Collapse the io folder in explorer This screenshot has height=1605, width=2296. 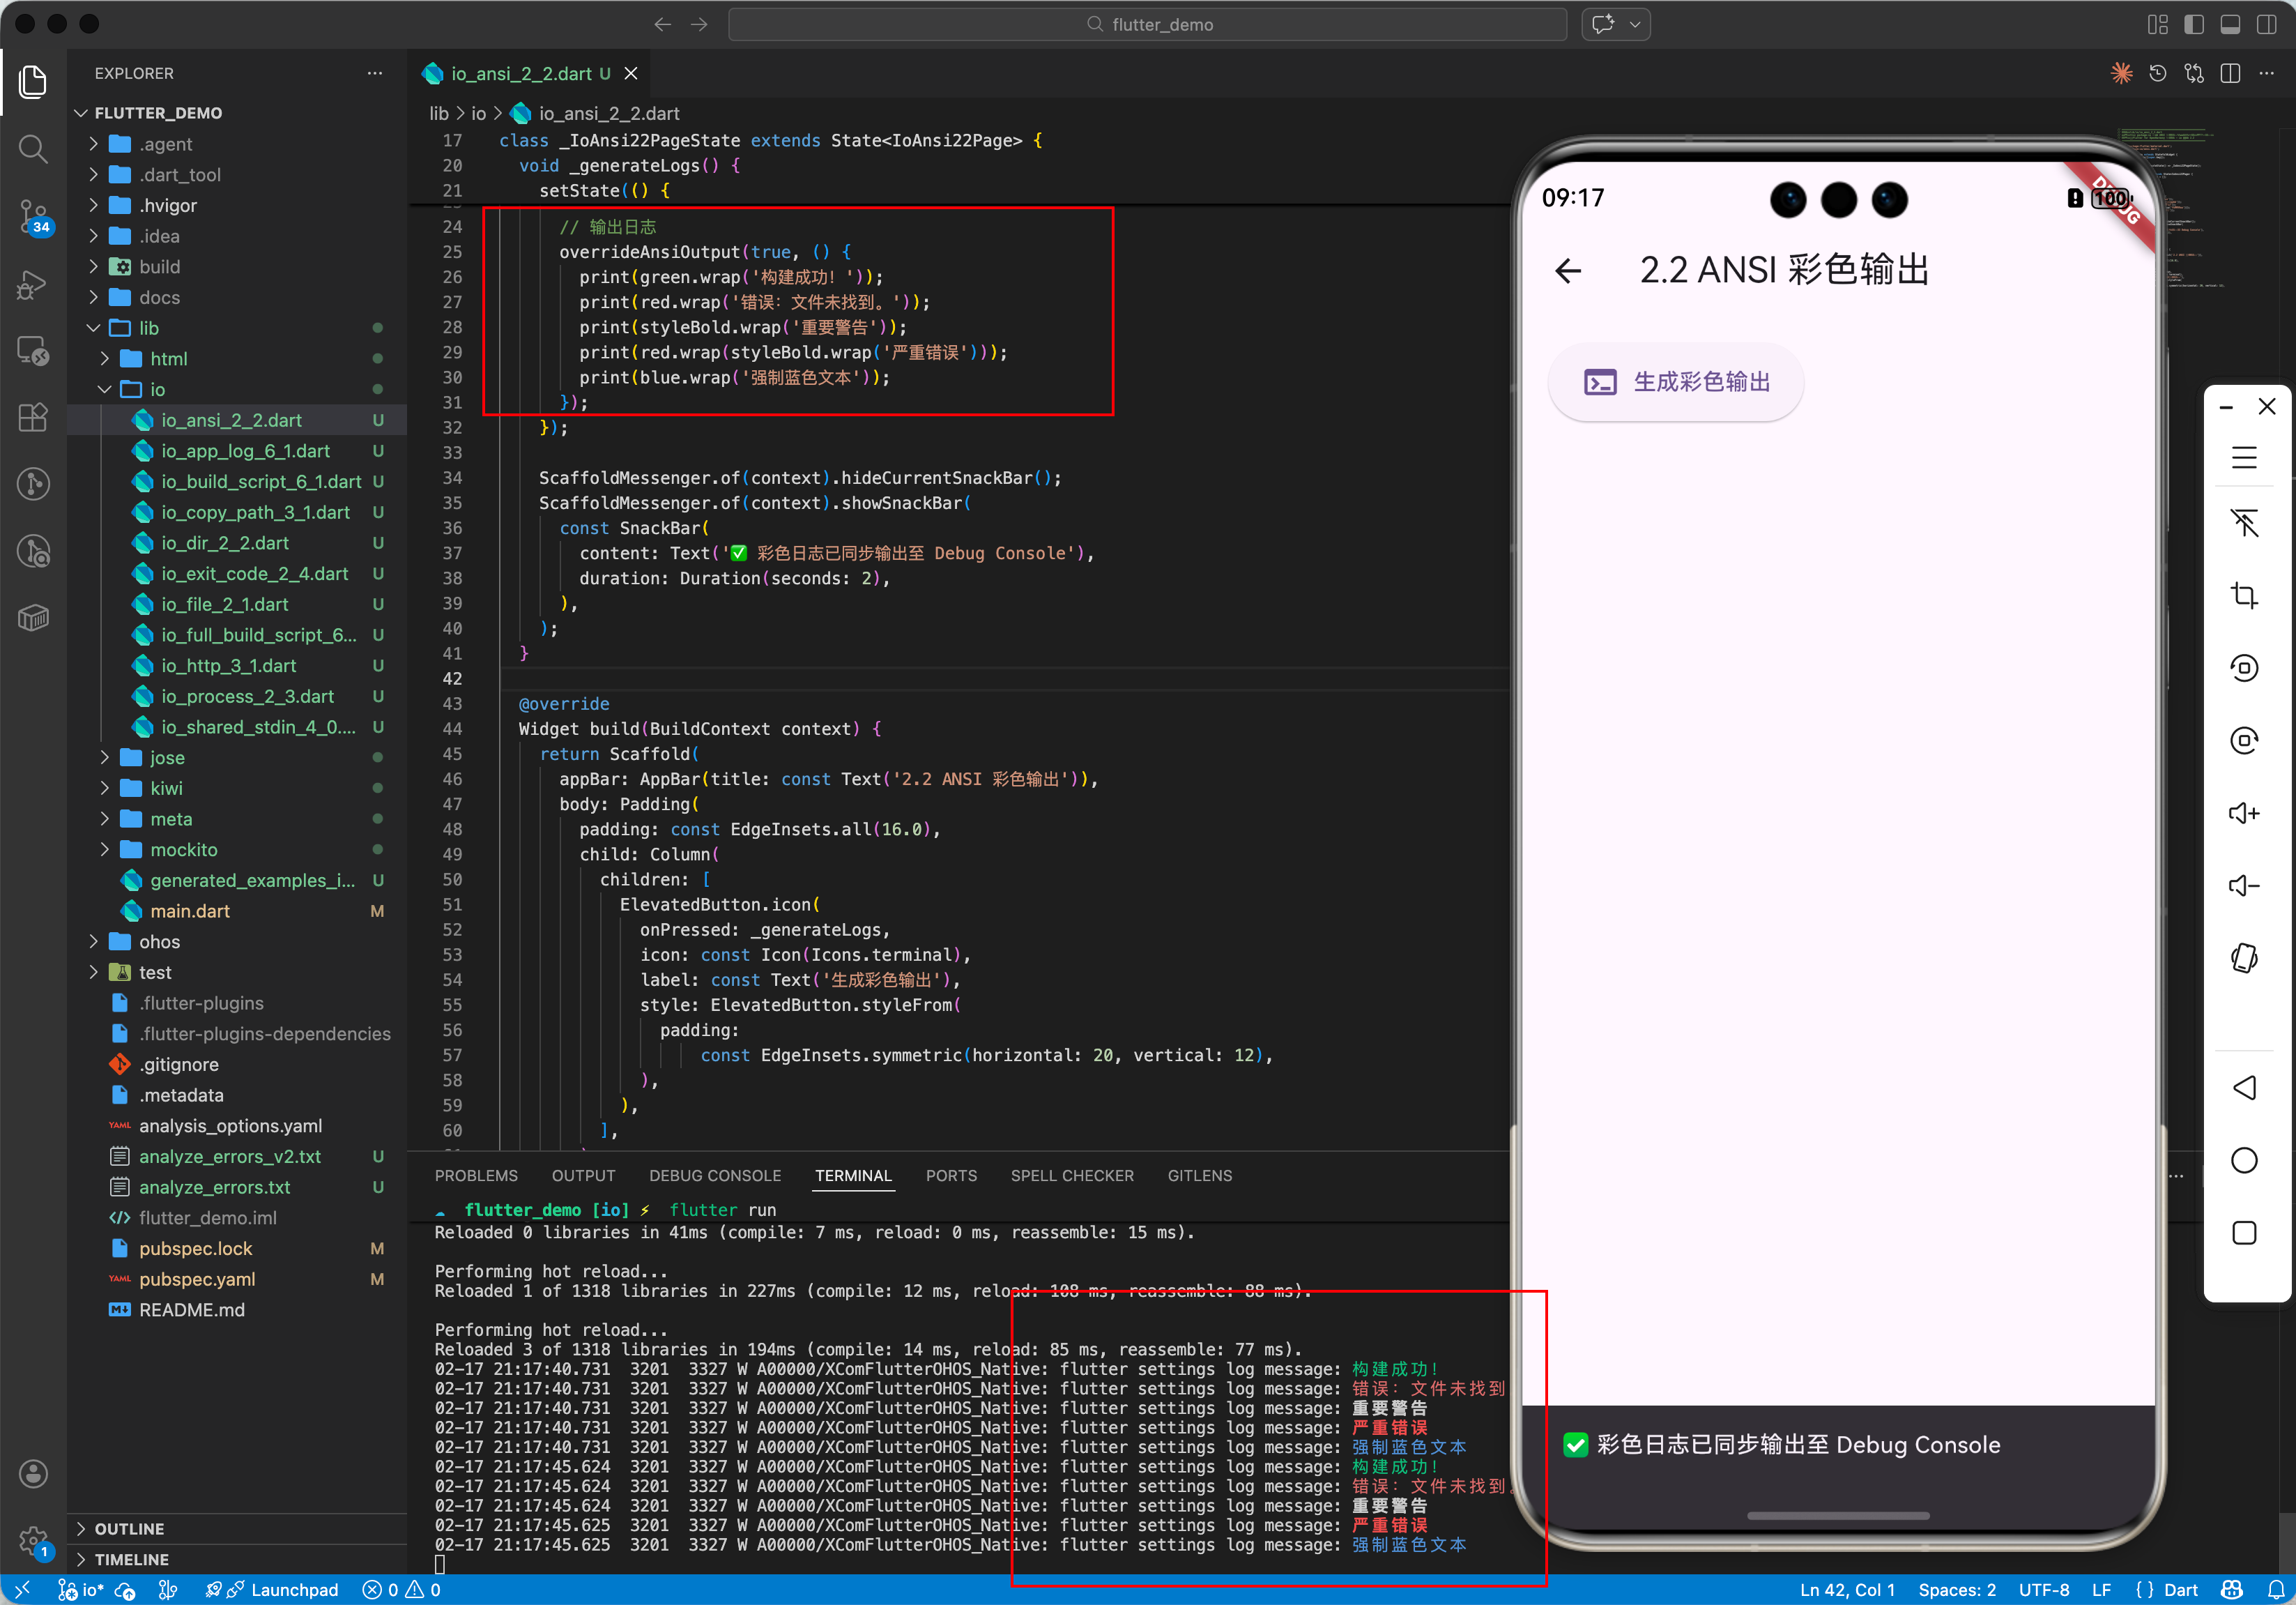(157, 390)
